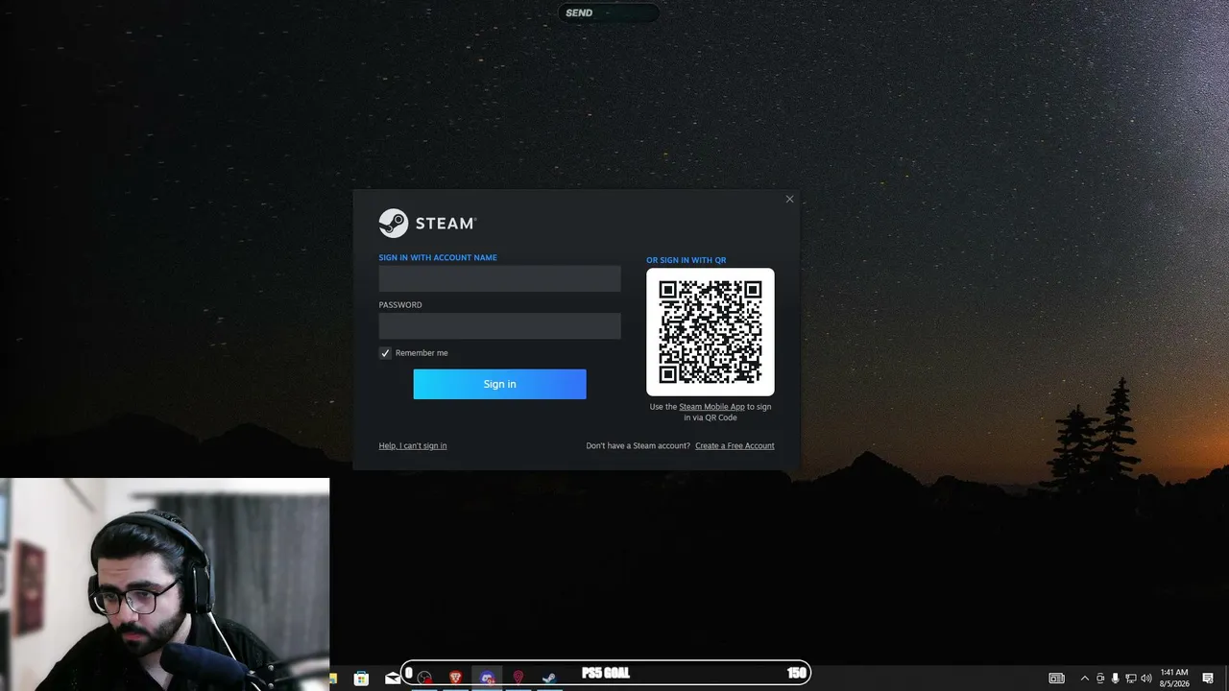
Task: Follow the Create a Free Account link
Action: [735, 445]
